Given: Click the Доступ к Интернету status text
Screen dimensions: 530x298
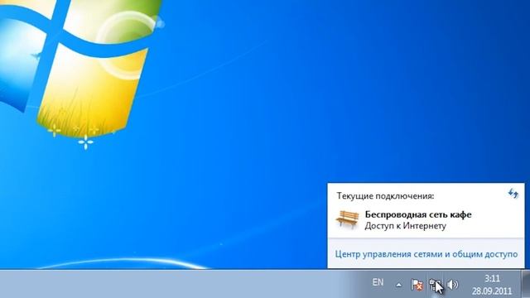Looking at the screenshot, I should (405, 226).
